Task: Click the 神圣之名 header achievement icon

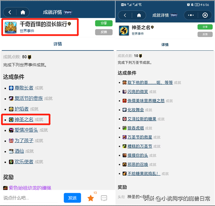Action: [x=124, y=30]
